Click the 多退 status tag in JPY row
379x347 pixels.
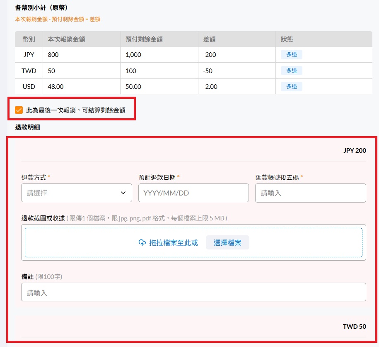click(x=292, y=54)
